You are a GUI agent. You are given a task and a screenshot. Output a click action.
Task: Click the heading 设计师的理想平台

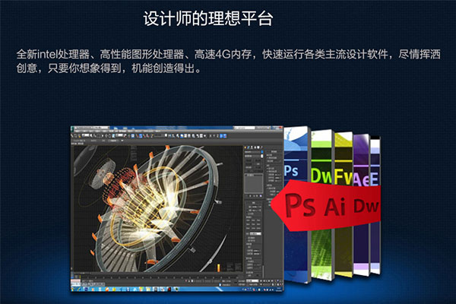pos(208,19)
